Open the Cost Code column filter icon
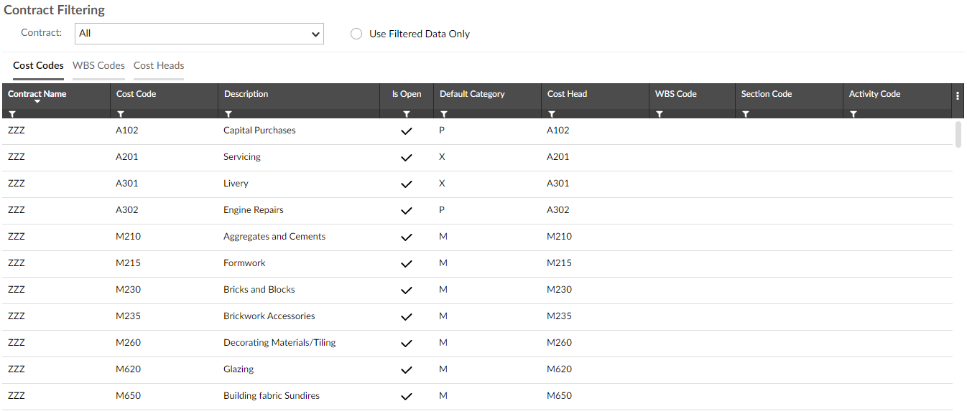 click(x=120, y=114)
